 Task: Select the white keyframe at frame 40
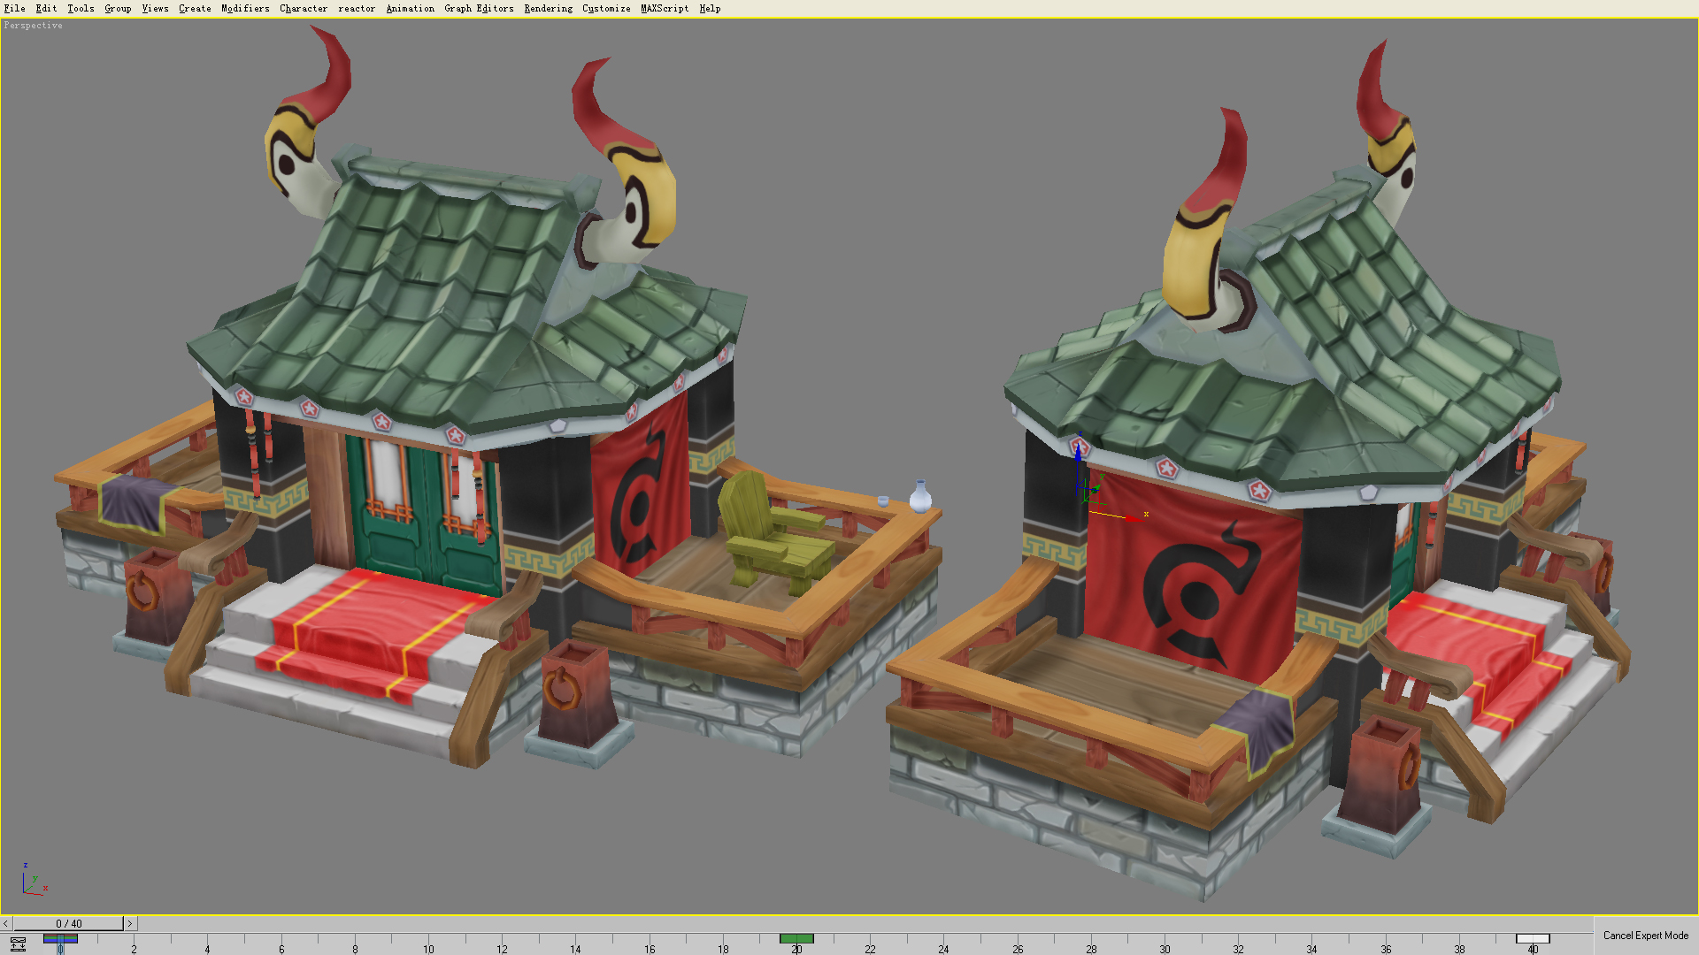point(1533,939)
